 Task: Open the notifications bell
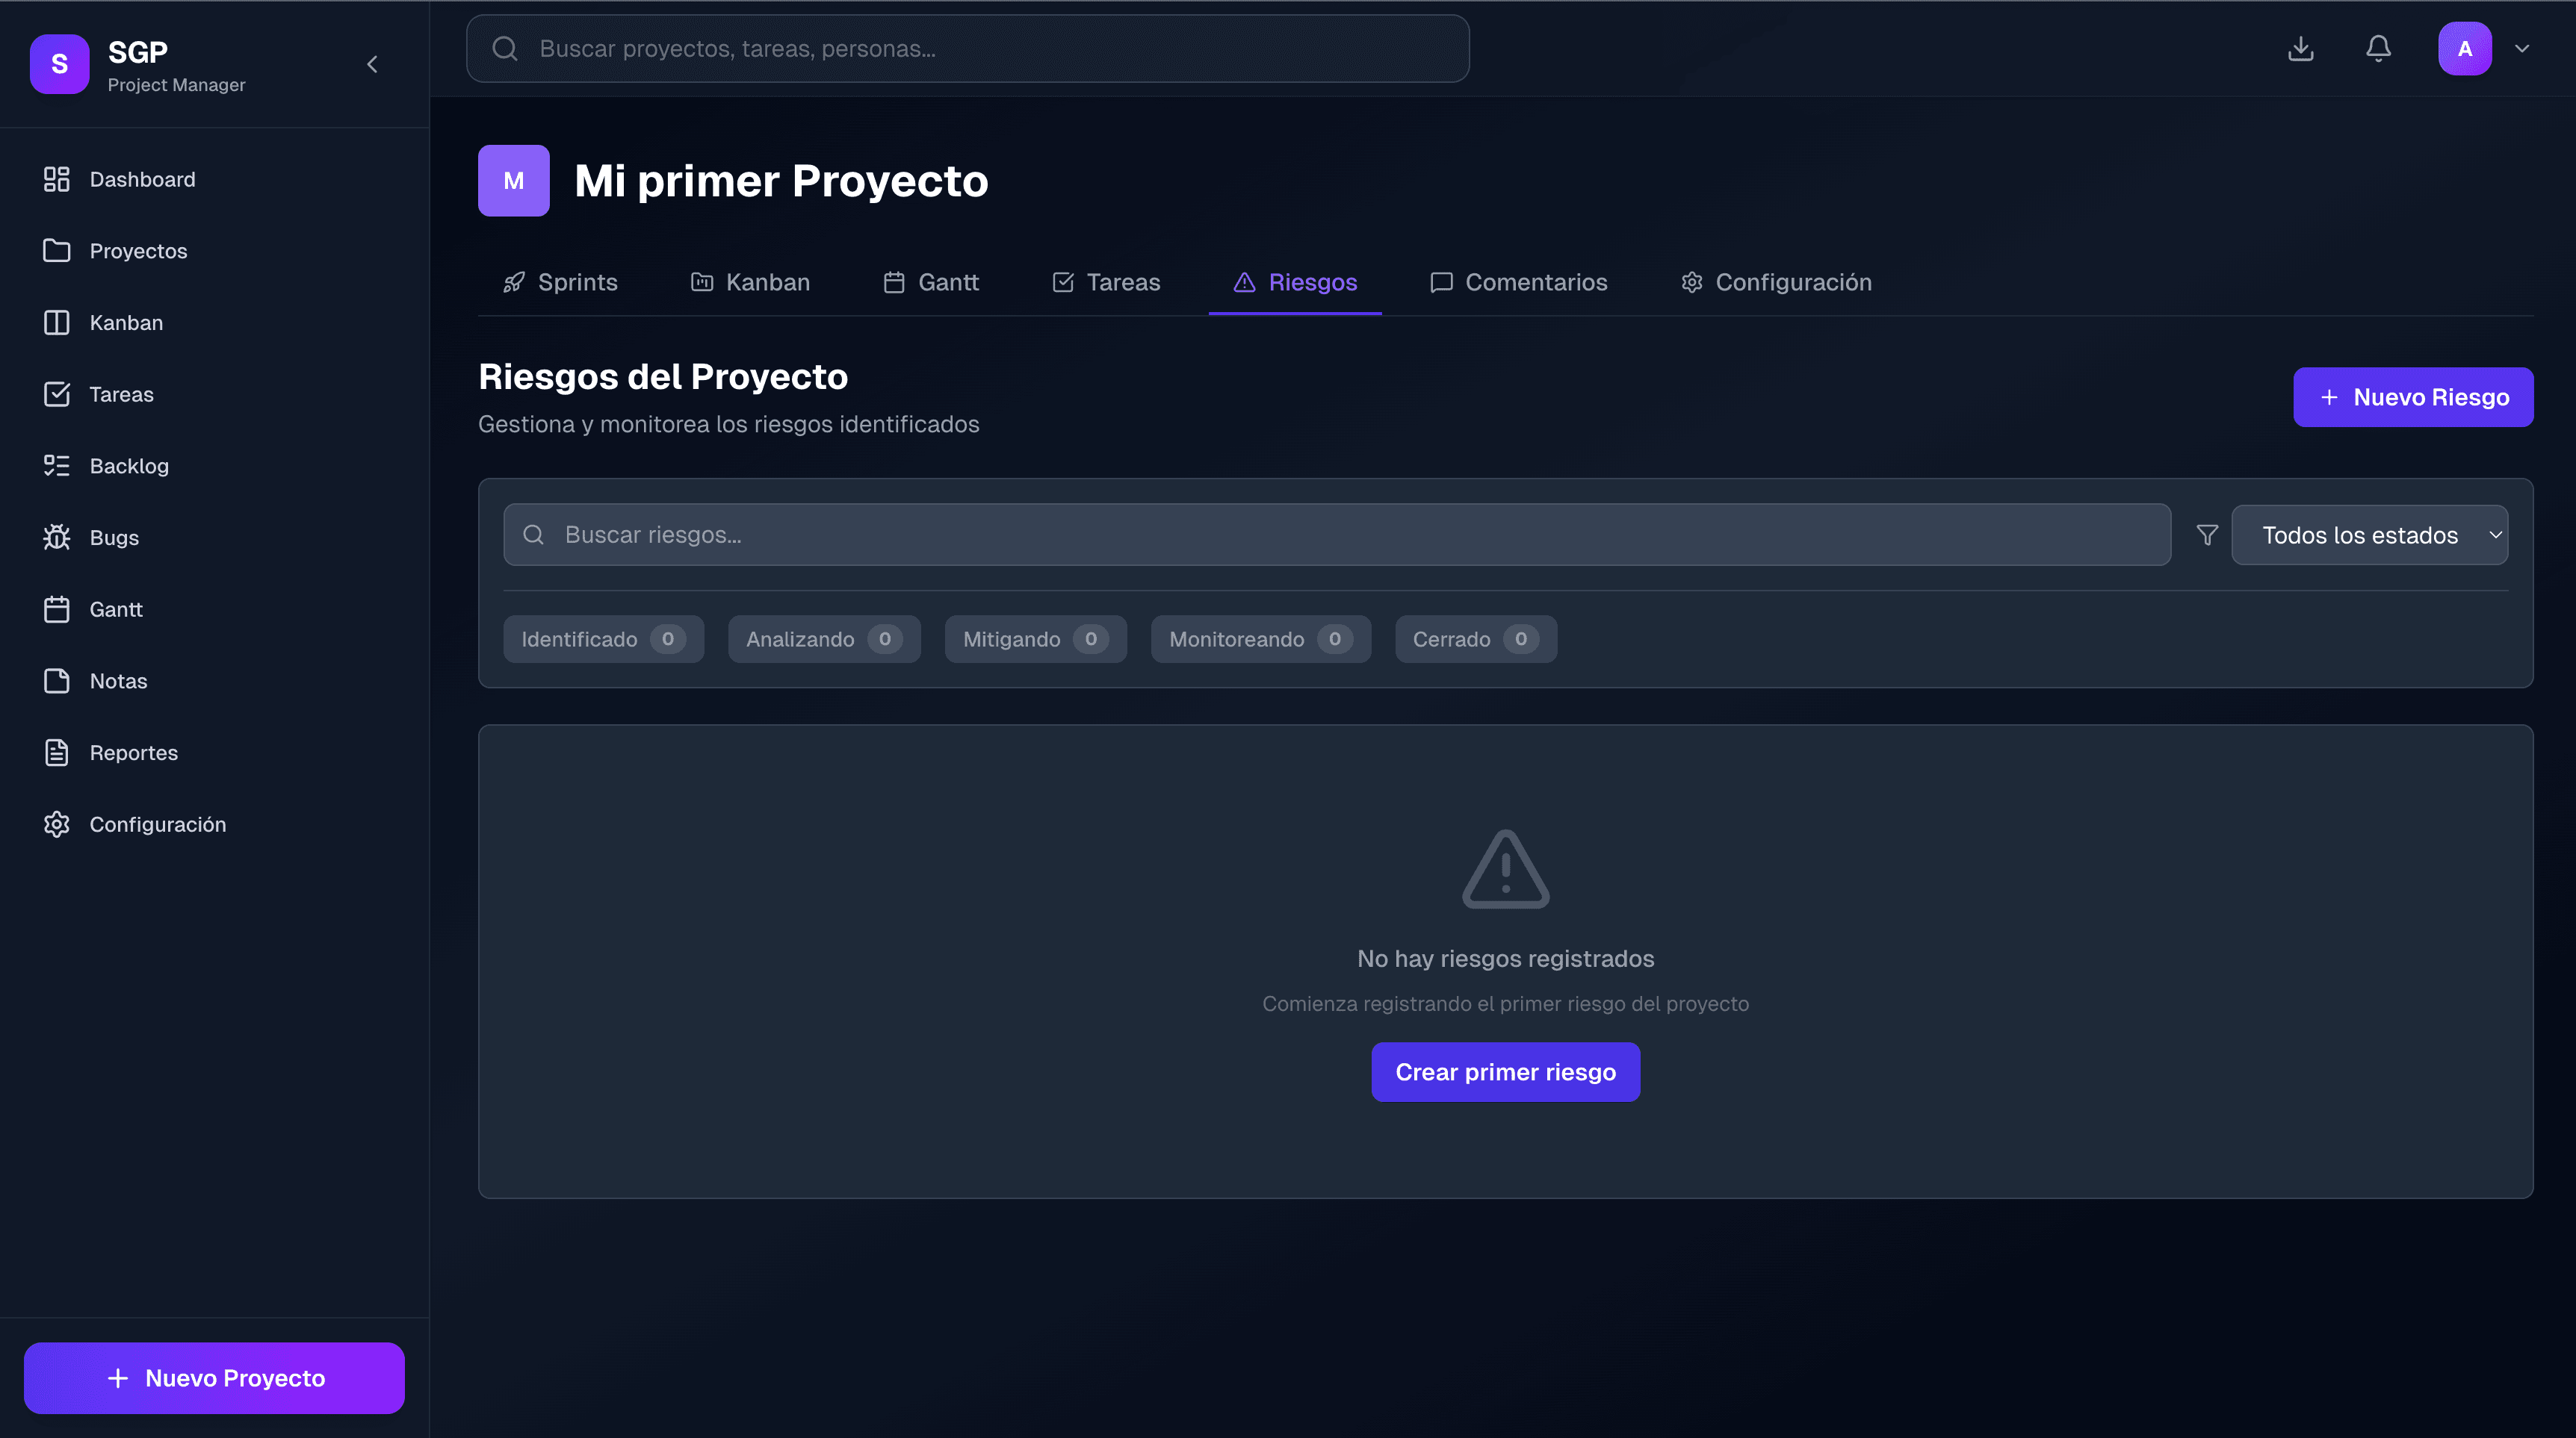tap(2378, 48)
